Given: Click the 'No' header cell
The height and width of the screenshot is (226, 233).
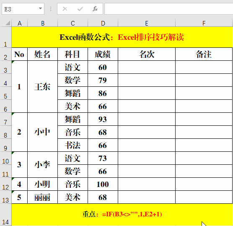Looking at the screenshot, I should 19,54.
